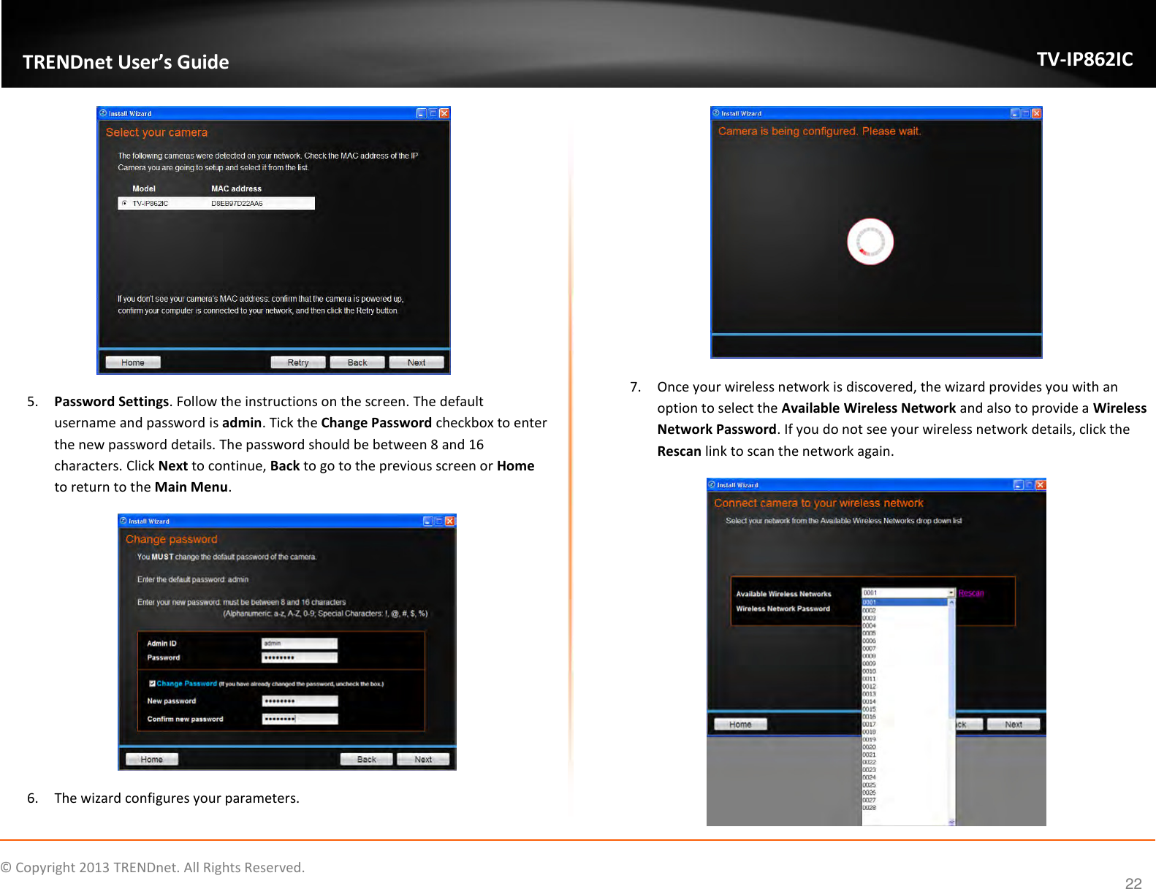Click the New password input field

(x=300, y=701)
